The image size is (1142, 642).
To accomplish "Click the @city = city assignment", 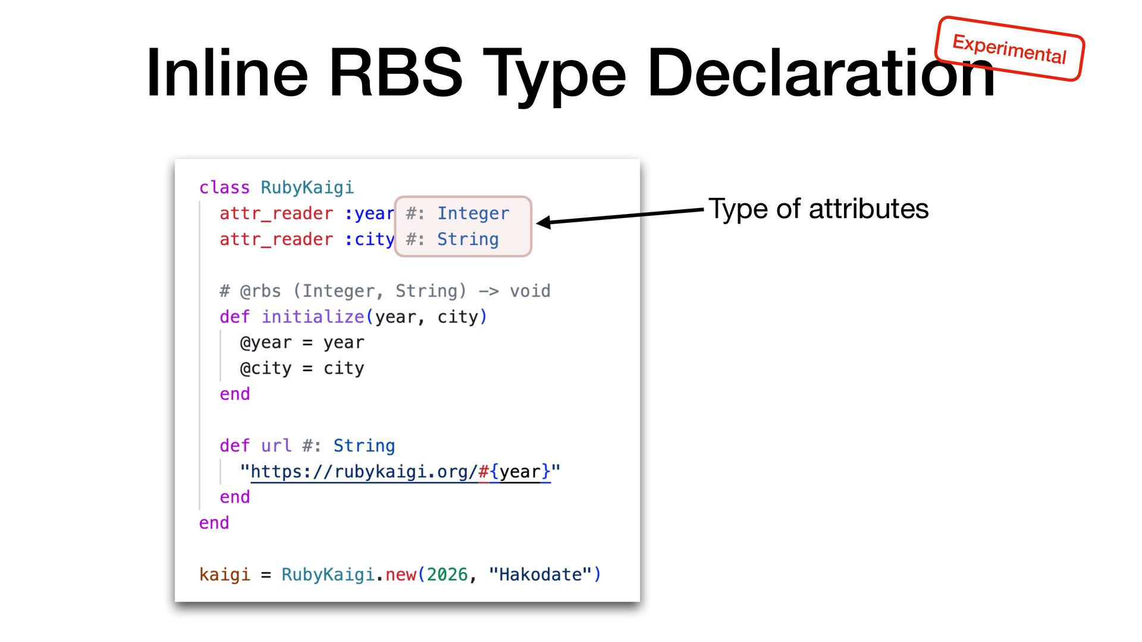I will [302, 369].
